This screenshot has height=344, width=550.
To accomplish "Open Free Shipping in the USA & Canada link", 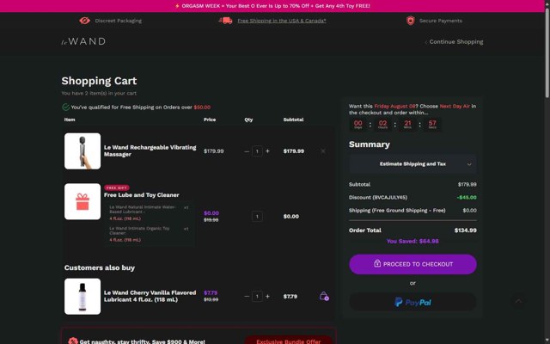I will (282, 21).
